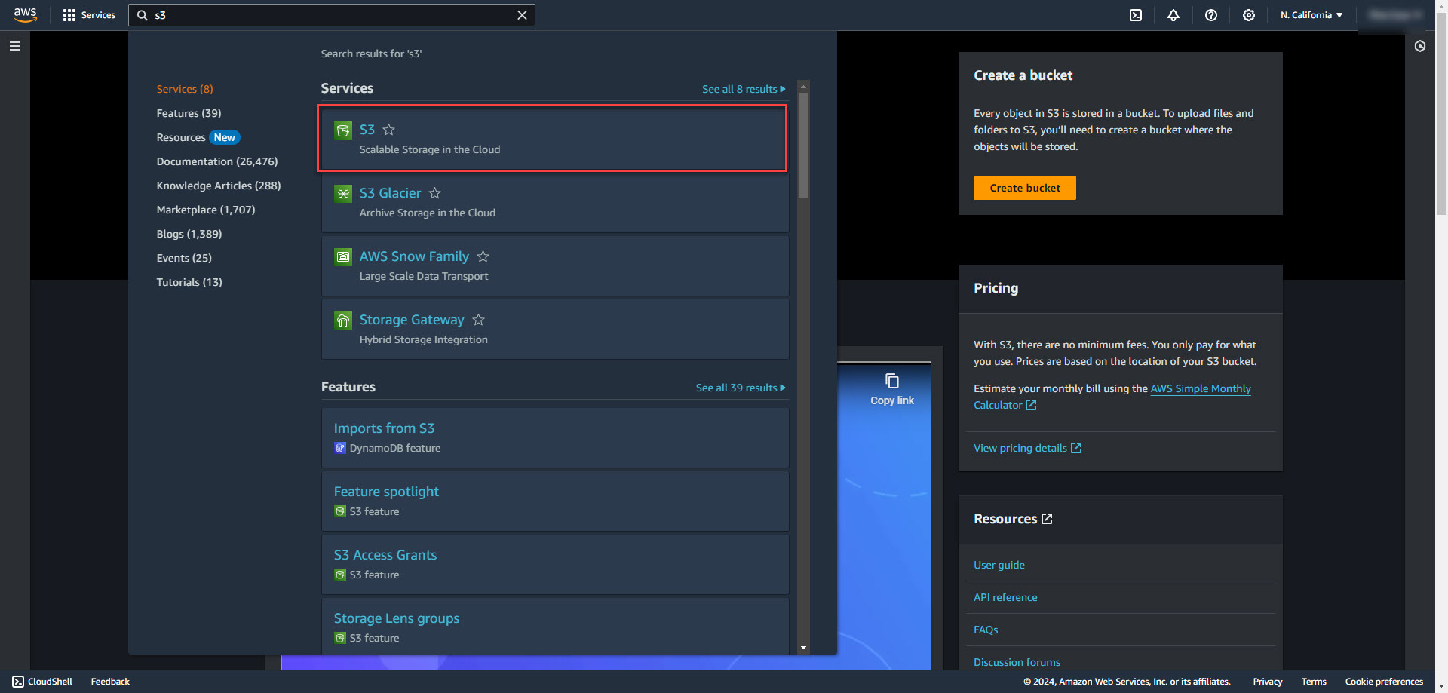The width and height of the screenshot is (1448, 693).
Task: Open Storage Gateway service link
Action: [x=412, y=320]
